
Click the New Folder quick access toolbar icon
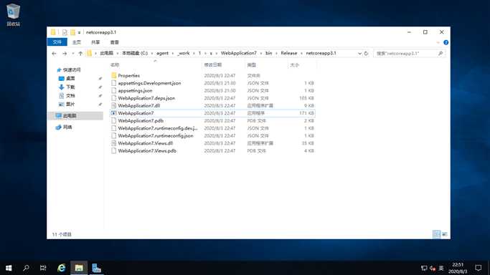click(x=72, y=32)
